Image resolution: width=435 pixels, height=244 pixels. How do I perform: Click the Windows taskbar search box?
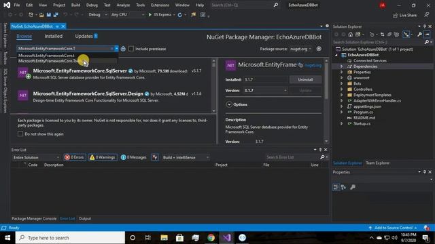pos(70,238)
